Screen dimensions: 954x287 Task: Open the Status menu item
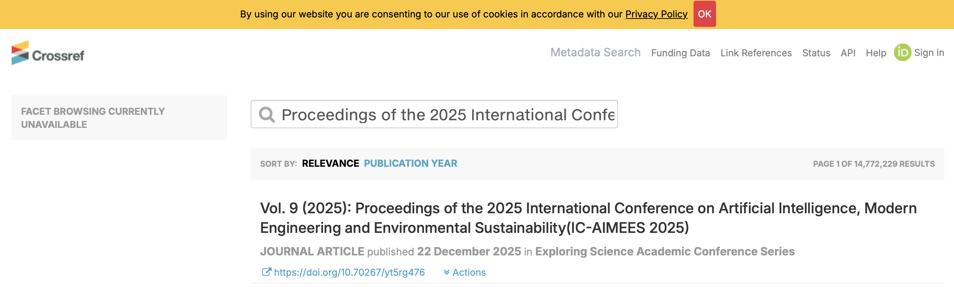[x=816, y=53]
